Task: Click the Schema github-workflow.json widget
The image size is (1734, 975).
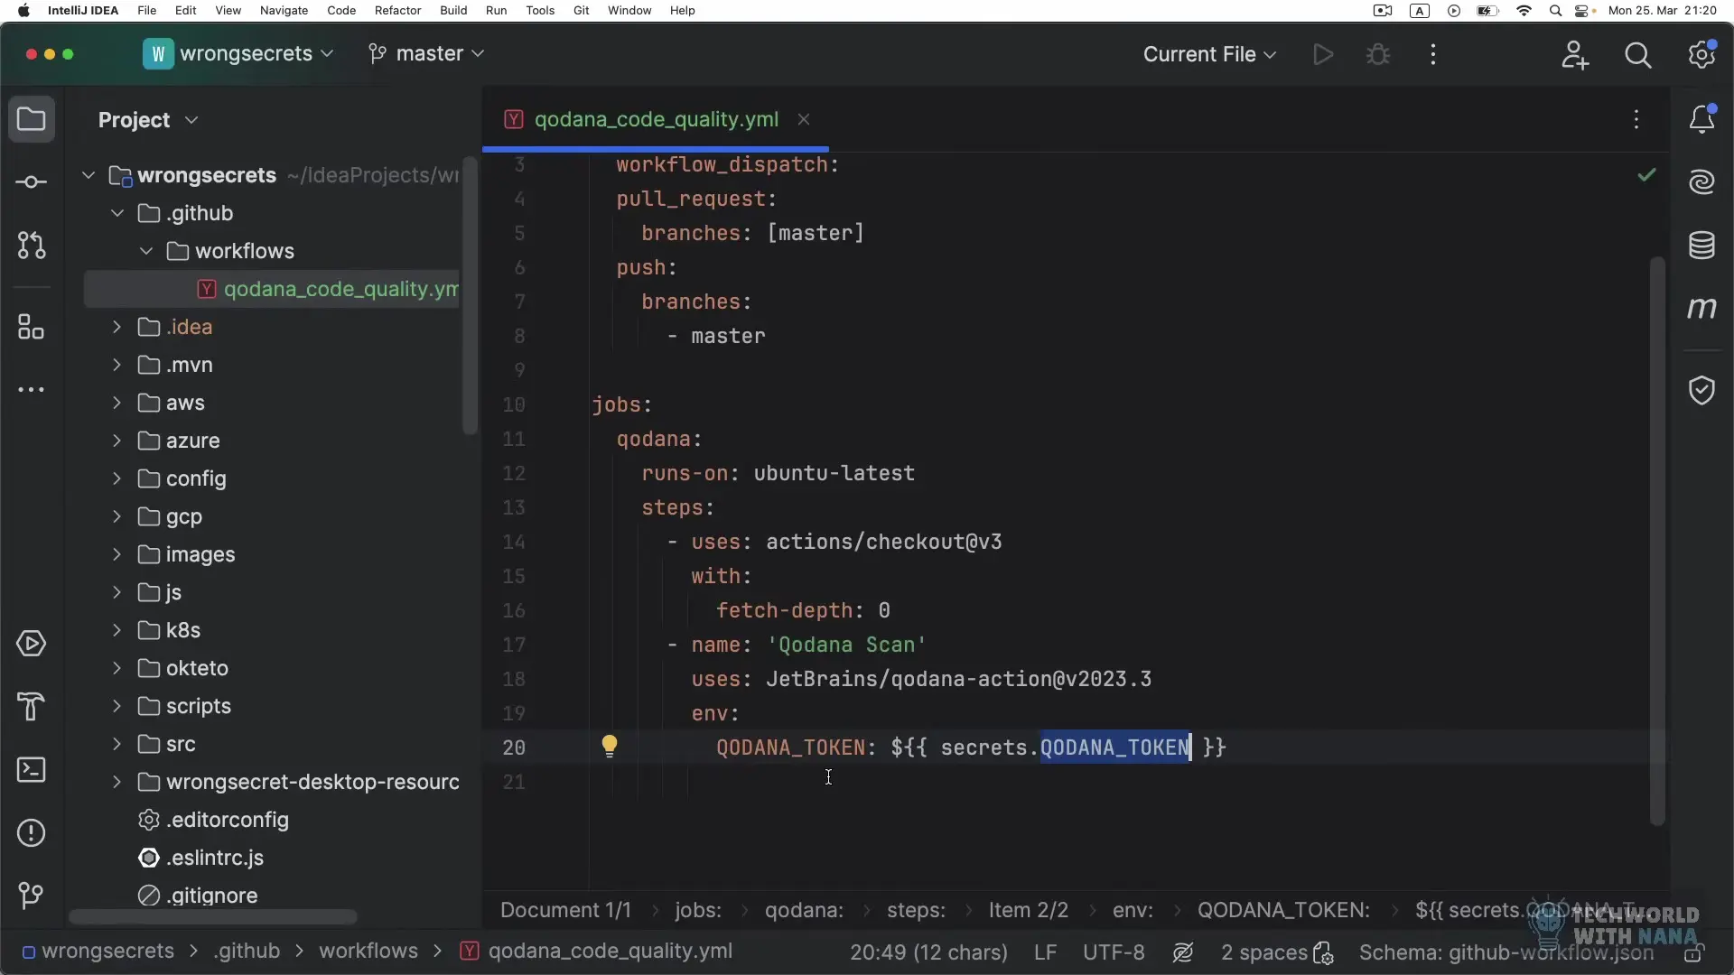Action: 1506,952
